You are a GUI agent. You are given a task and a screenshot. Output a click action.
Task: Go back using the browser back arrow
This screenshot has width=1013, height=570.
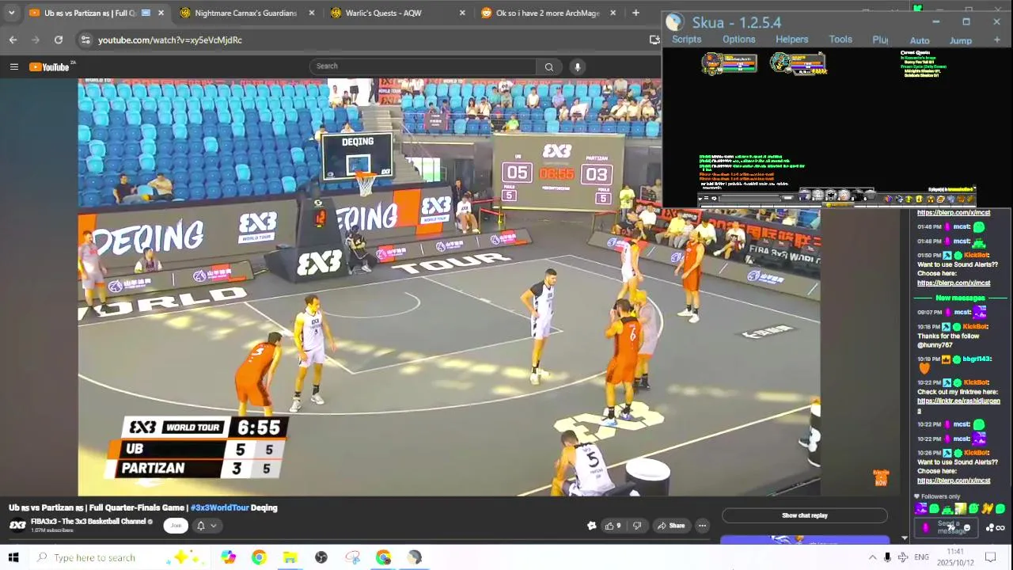13,40
